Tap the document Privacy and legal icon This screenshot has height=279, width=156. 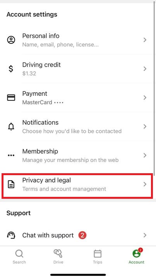[11, 184]
